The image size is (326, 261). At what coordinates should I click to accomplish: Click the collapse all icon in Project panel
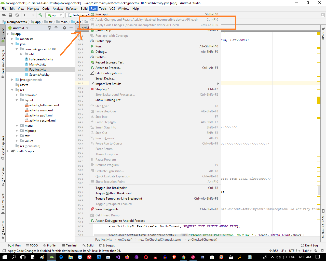pos(56,28)
